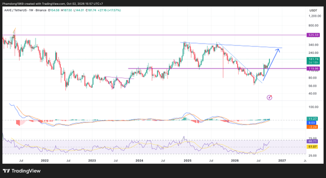Click the 240.00 price axis label
The width and height of the screenshot is (326, 178).
click(314, 53)
